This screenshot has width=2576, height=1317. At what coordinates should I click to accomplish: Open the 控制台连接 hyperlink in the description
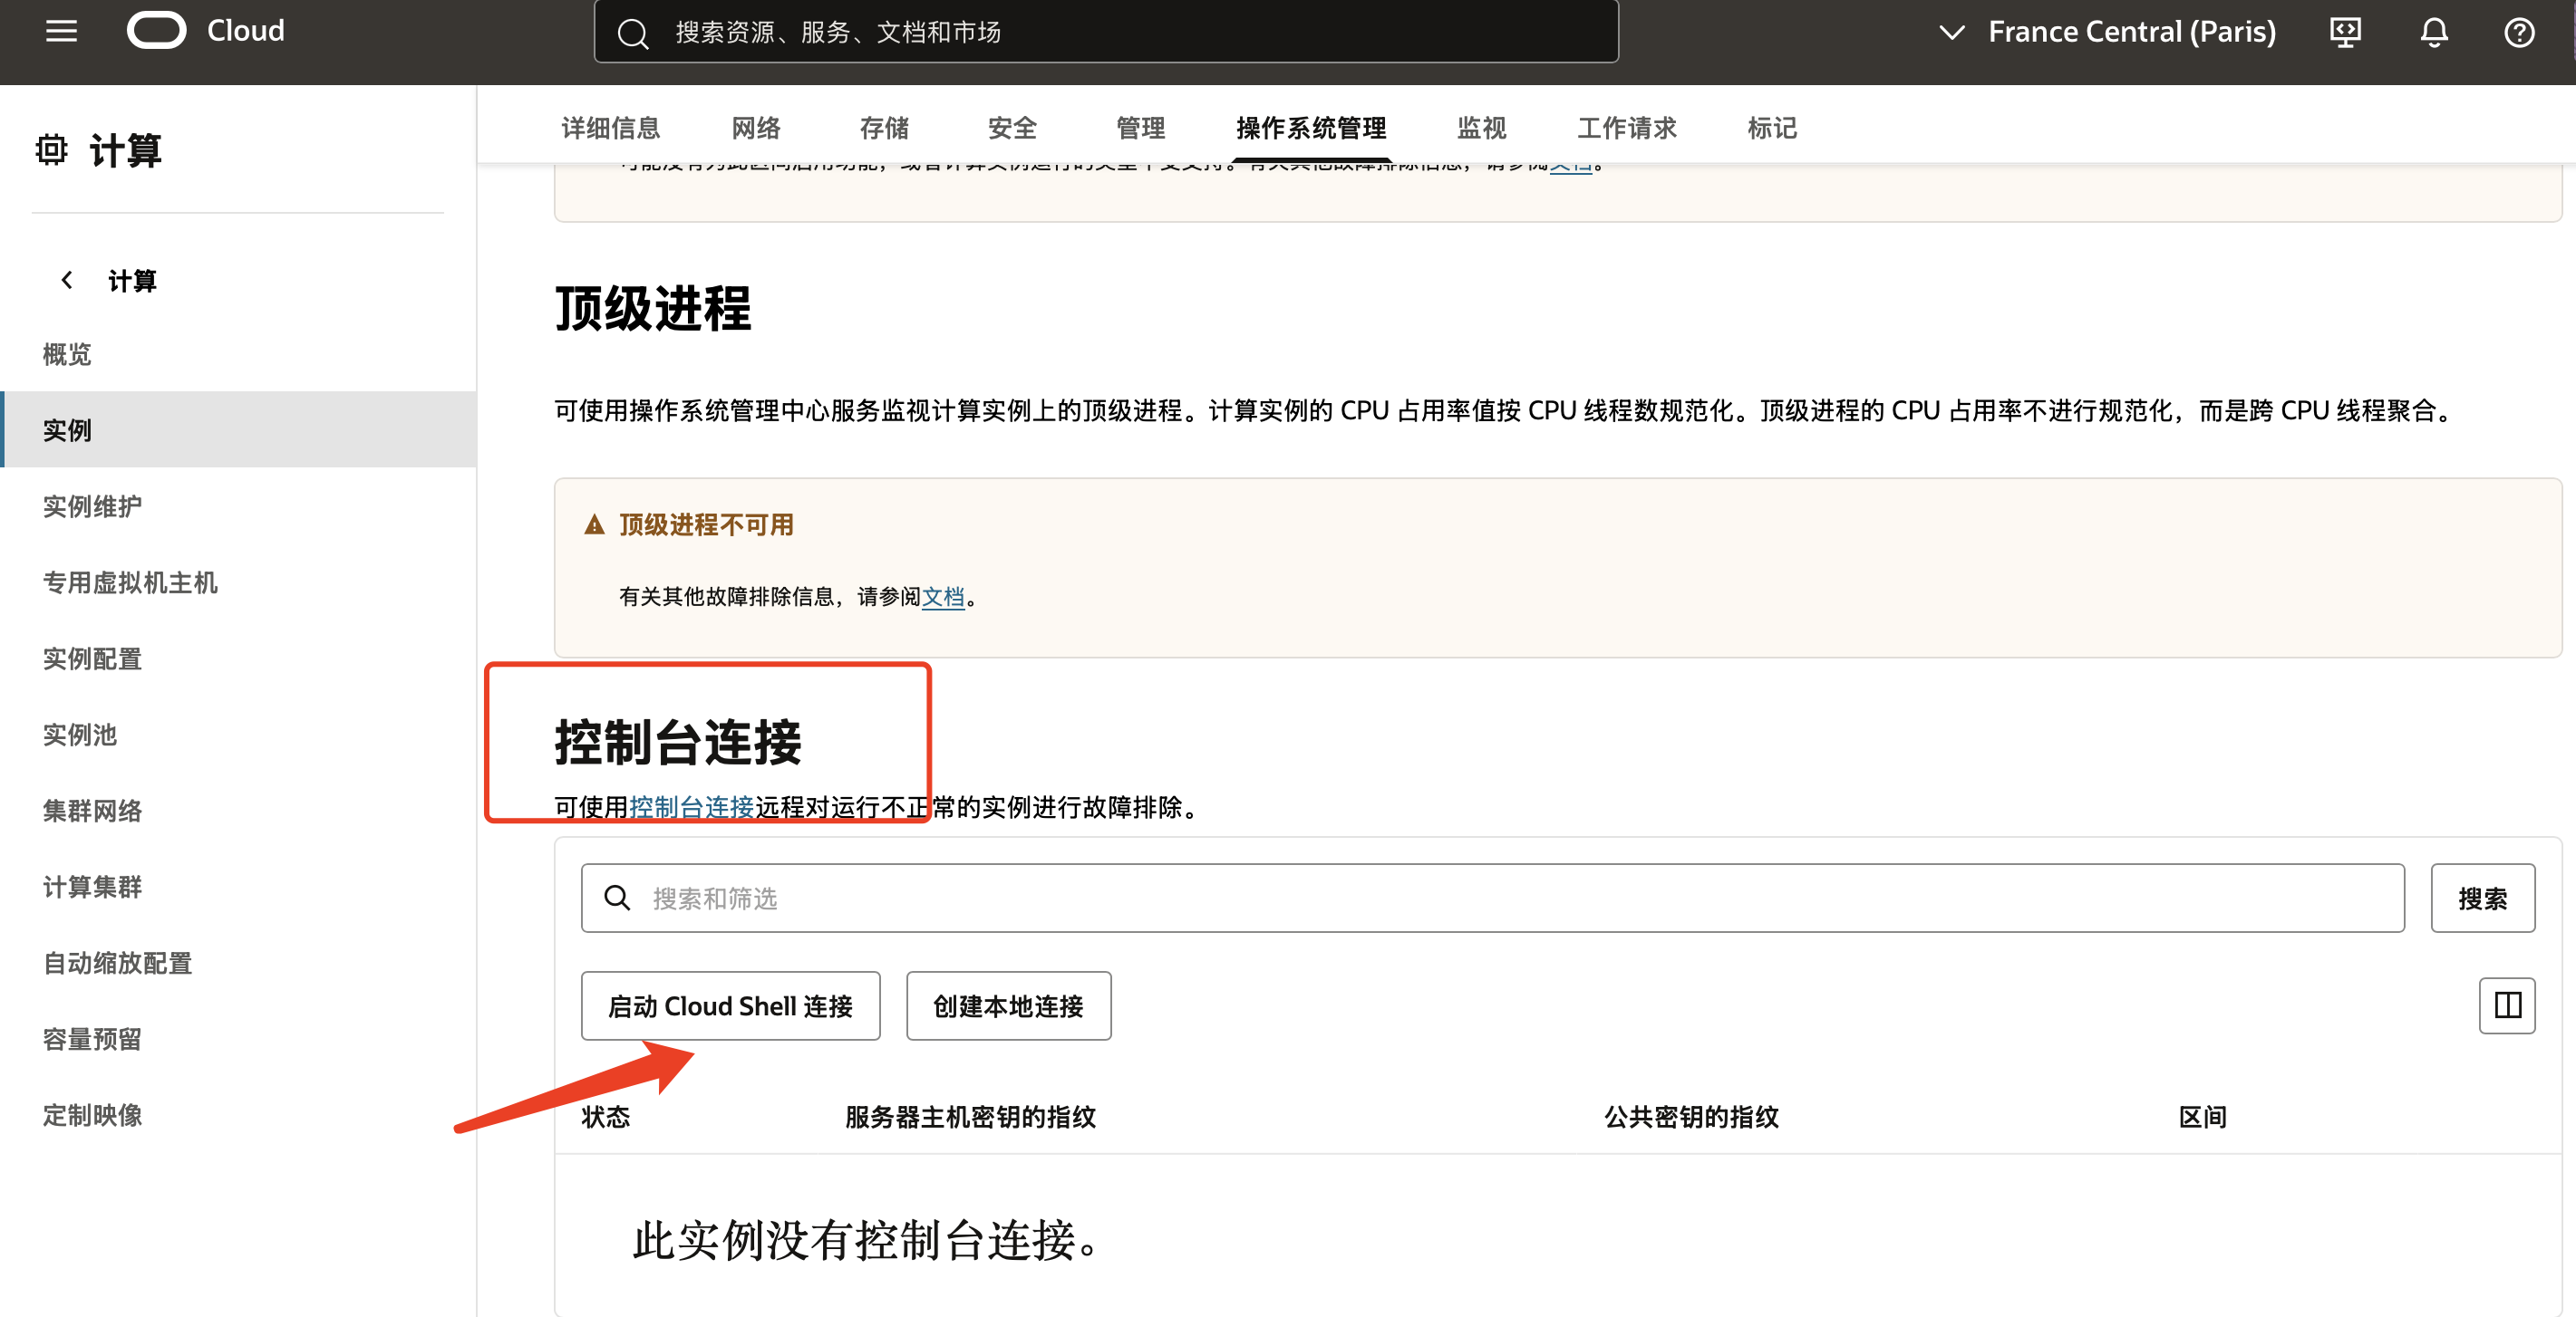click(691, 807)
